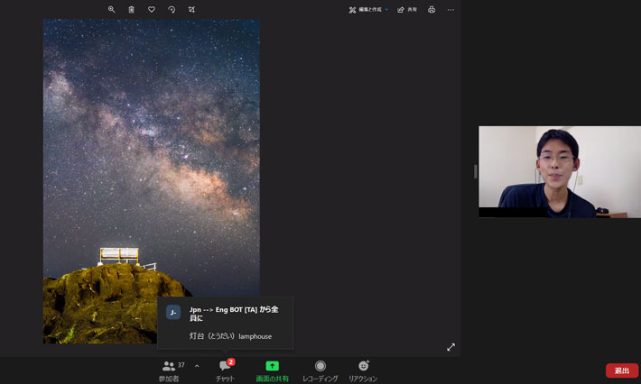Toggle the レコーディング recording button
This screenshot has width=641, height=384.
click(x=320, y=370)
